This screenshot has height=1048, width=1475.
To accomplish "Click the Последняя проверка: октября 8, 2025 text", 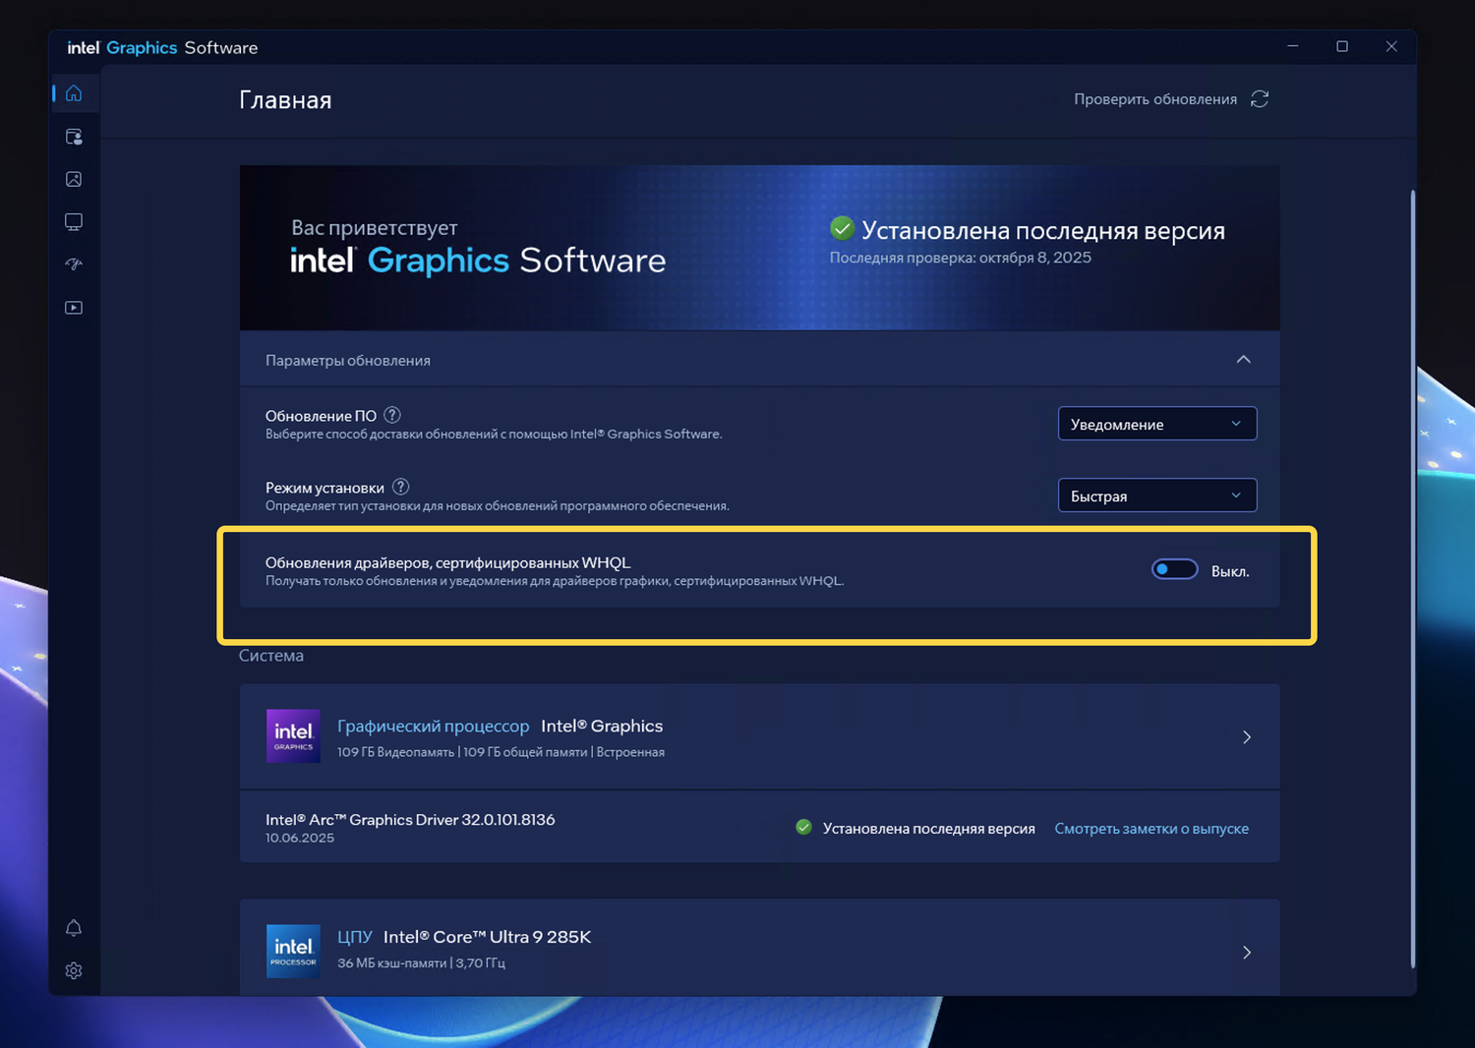I will coord(960,258).
